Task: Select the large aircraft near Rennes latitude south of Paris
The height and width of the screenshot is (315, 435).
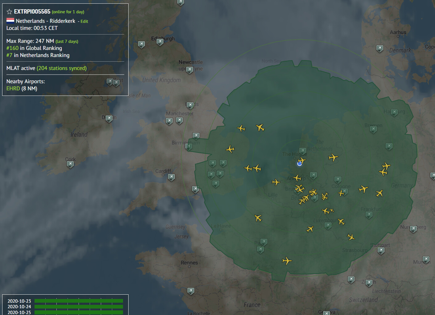Action: (287, 261)
